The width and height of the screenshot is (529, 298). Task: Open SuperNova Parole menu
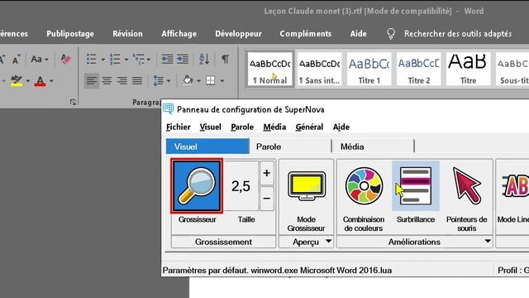242,127
